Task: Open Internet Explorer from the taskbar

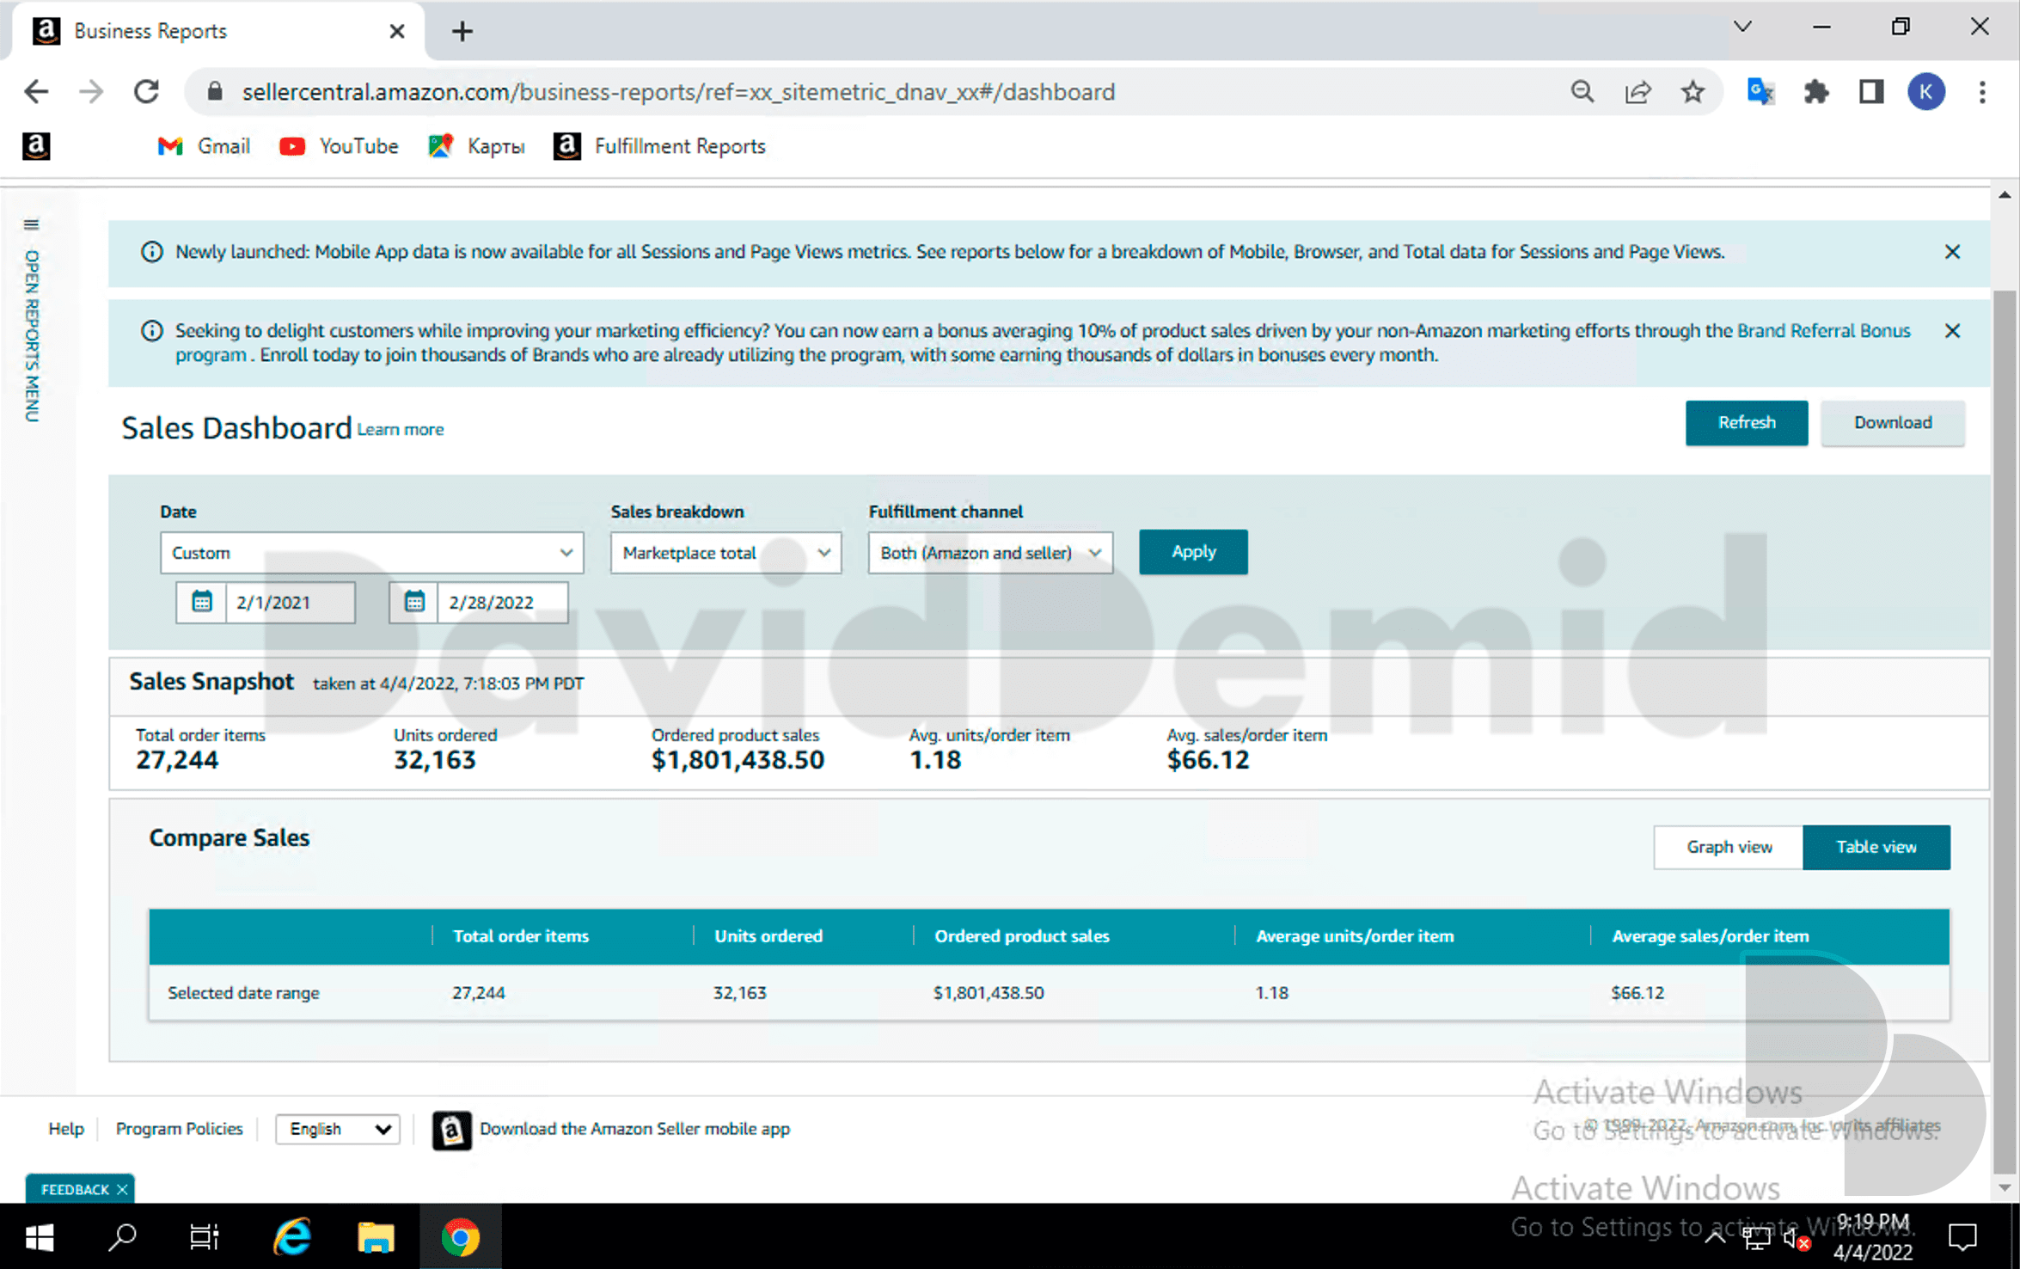Action: (x=292, y=1237)
